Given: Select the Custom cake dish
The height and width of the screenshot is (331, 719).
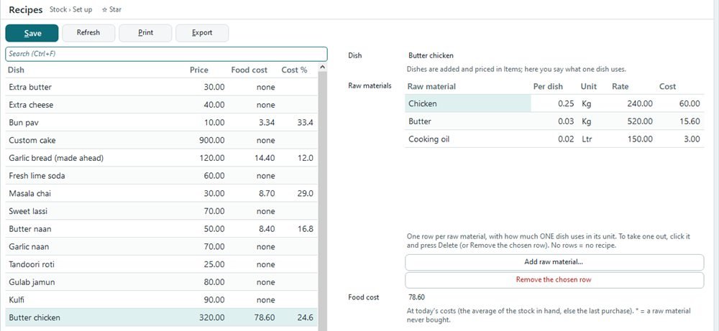Looking at the screenshot, I should point(161,140).
